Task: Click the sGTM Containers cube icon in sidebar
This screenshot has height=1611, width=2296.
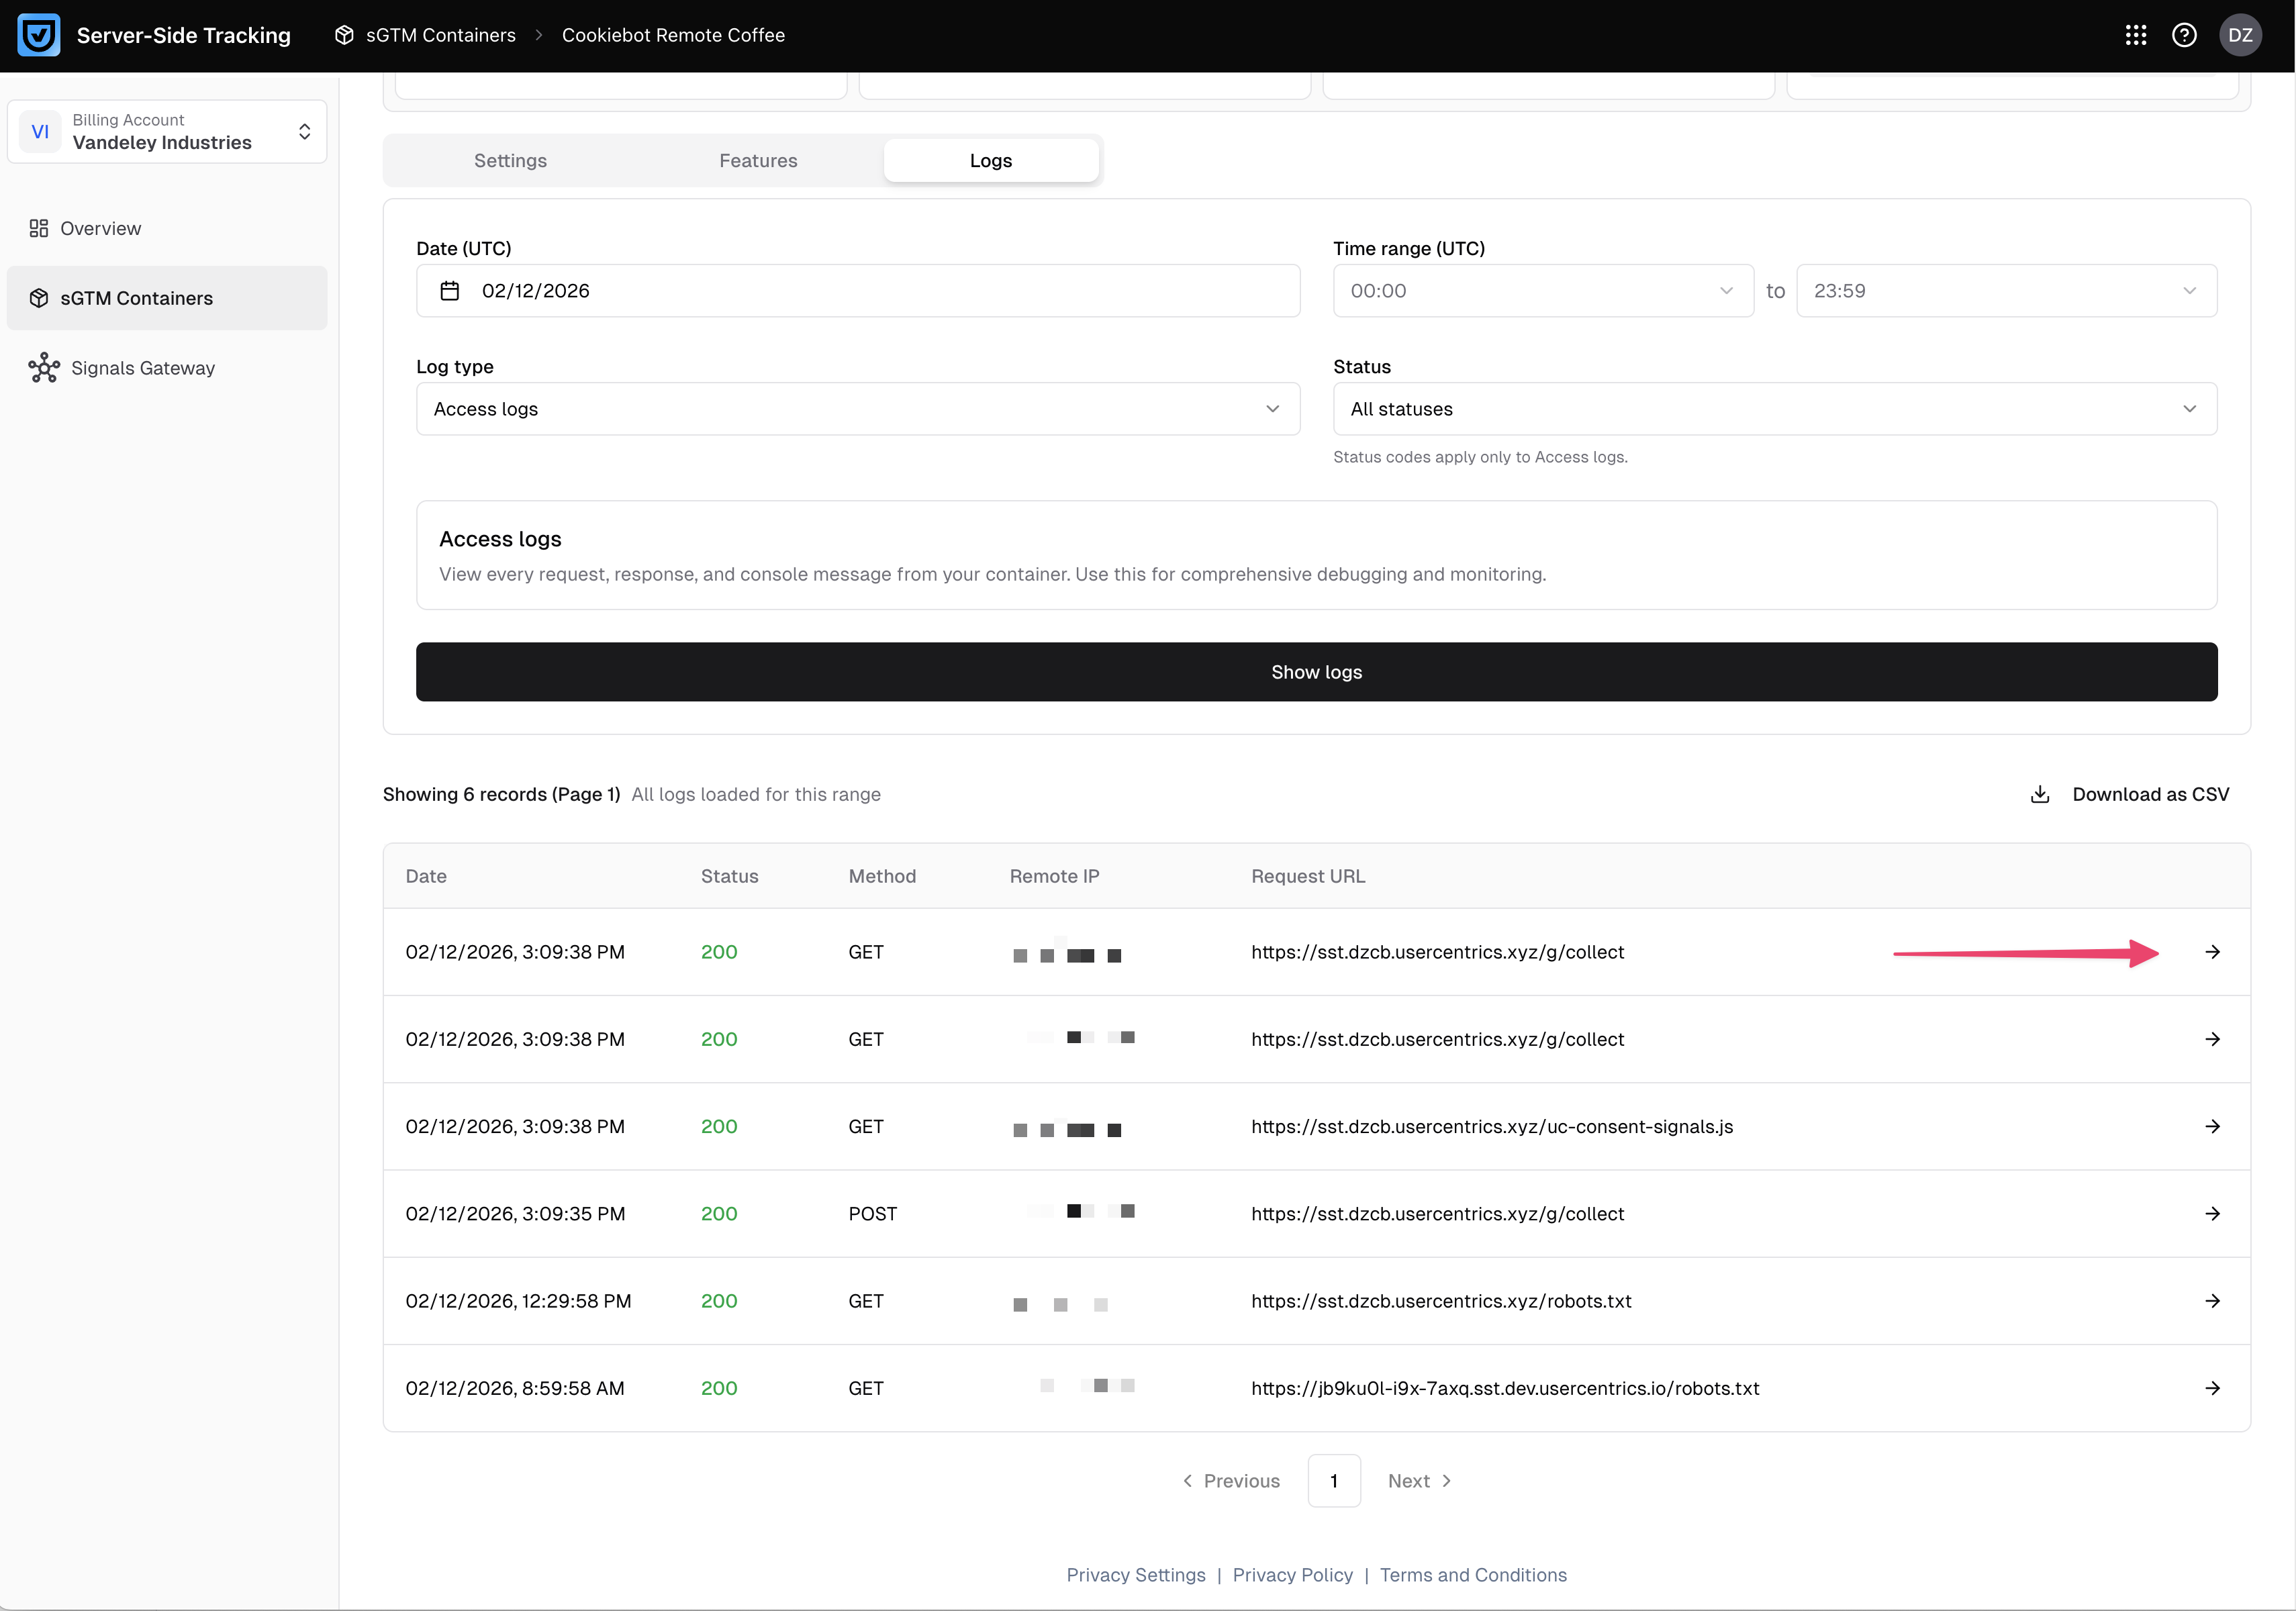Action: (x=39, y=298)
